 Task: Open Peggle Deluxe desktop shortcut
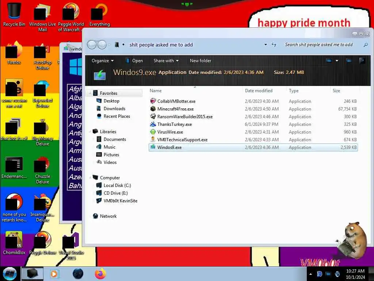42,243
